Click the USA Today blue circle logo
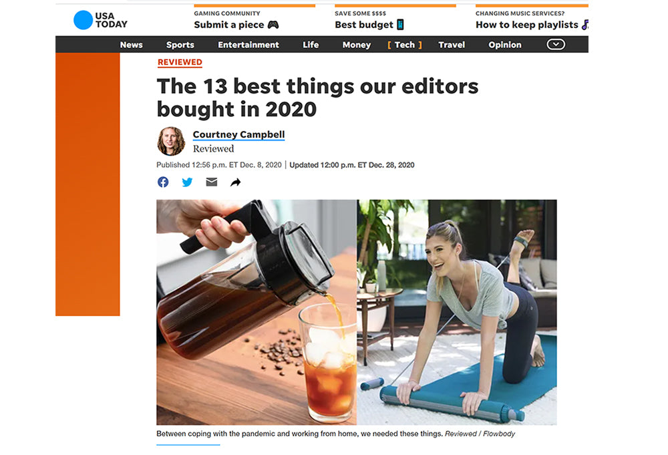This screenshot has width=668, height=455. point(83,20)
